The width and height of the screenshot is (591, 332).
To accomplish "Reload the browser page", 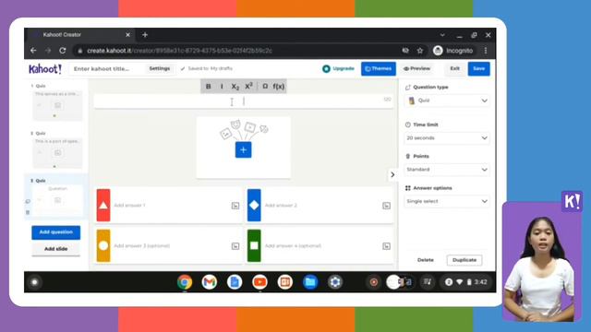I will 63,51.
